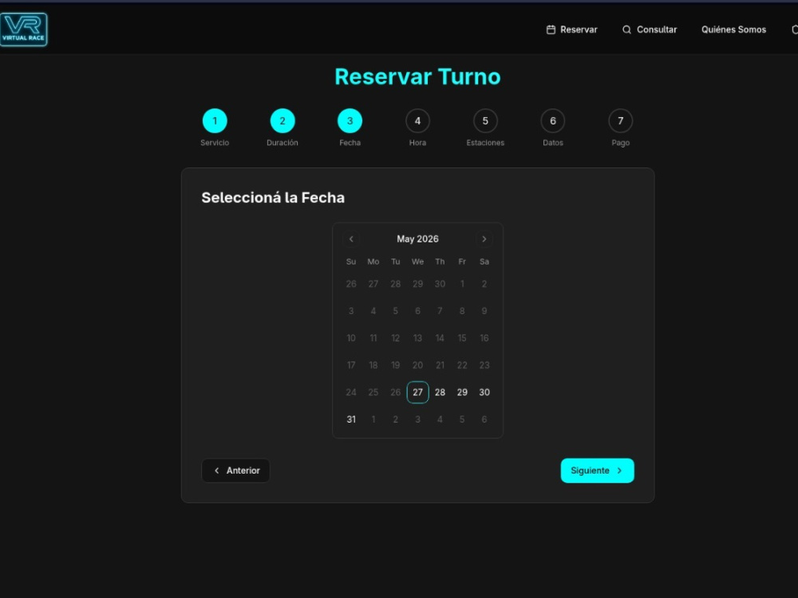Go to Quiénes Somos page
798x598 pixels.
pos(733,30)
